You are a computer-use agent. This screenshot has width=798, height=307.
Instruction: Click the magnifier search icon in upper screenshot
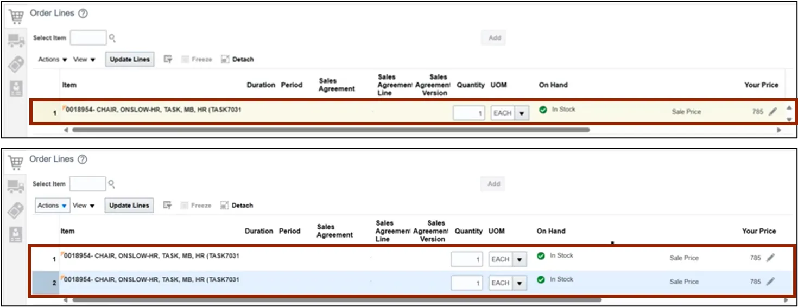(x=112, y=38)
